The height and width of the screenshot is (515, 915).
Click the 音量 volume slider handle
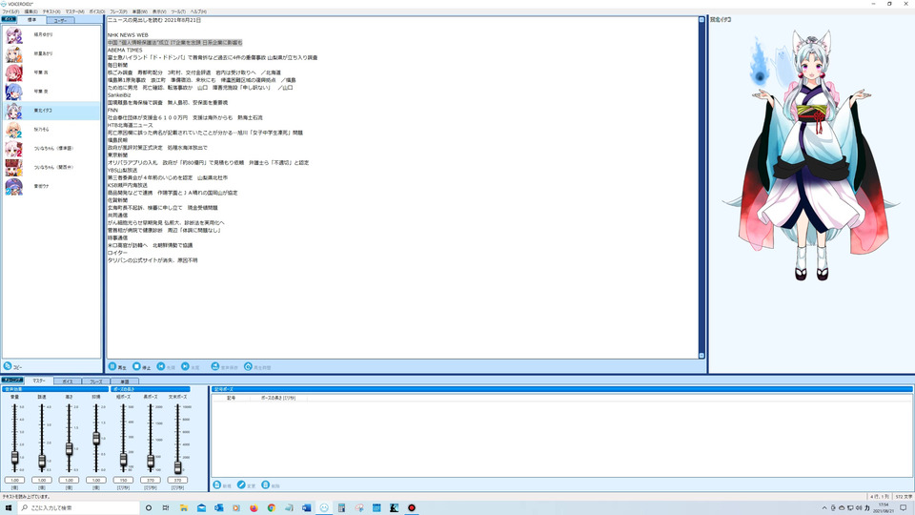point(14,457)
